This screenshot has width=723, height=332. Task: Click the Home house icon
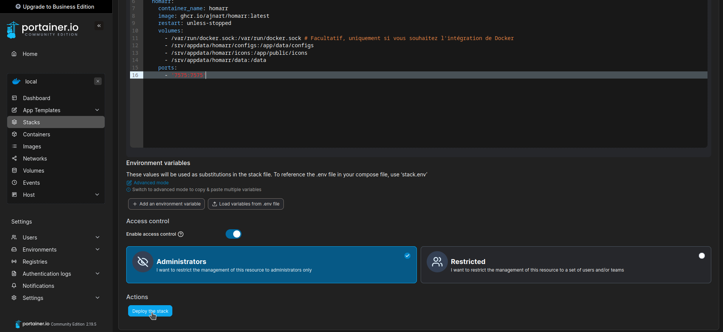[x=14, y=54]
